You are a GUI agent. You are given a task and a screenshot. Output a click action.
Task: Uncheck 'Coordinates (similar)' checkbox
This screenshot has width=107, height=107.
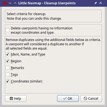pos(8,81)
